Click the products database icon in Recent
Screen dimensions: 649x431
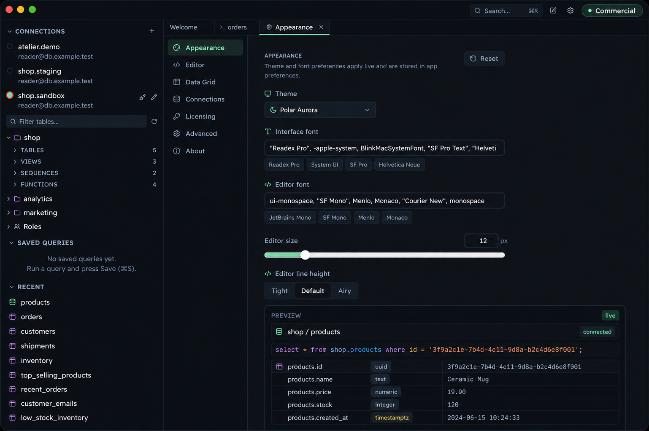13,302
